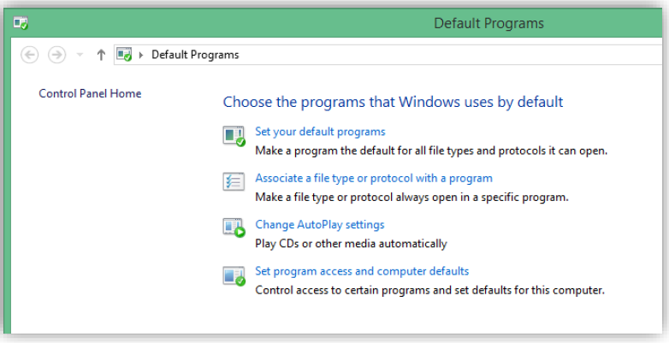Go back using the Back arrow button
Image resolution: width=669 pixels, height=343 pixels.
click(x=30, y=55)
